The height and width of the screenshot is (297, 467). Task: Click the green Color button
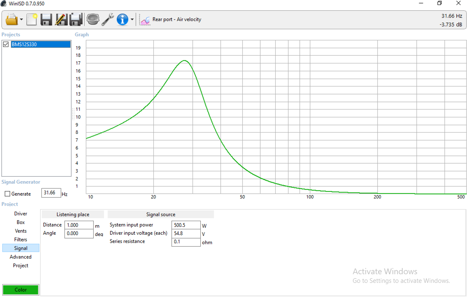[x=21, y=290]
